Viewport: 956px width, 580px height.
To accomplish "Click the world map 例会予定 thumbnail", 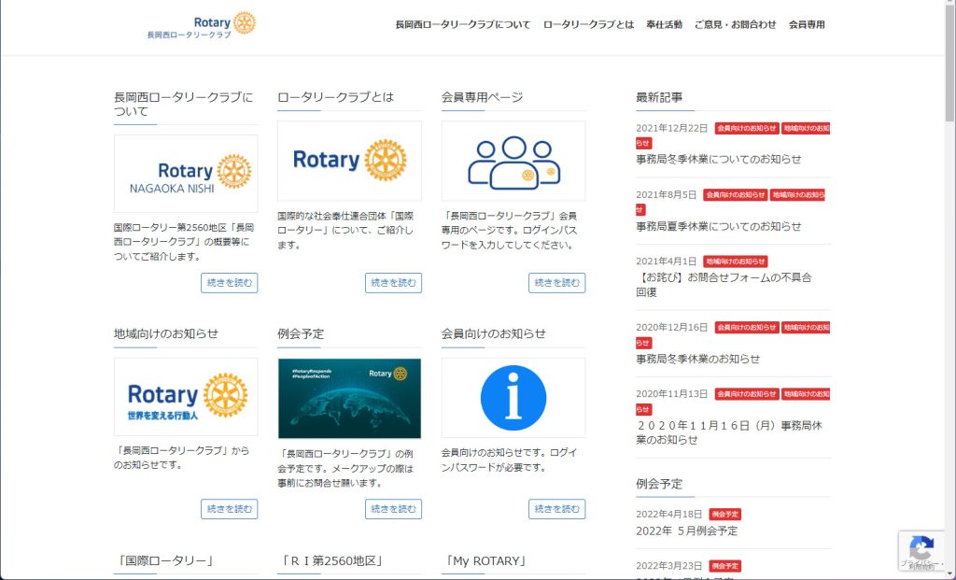I will [x=349, y=398].
